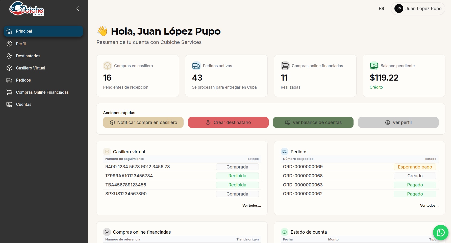Click the Ver perfil button

(398, 122)
